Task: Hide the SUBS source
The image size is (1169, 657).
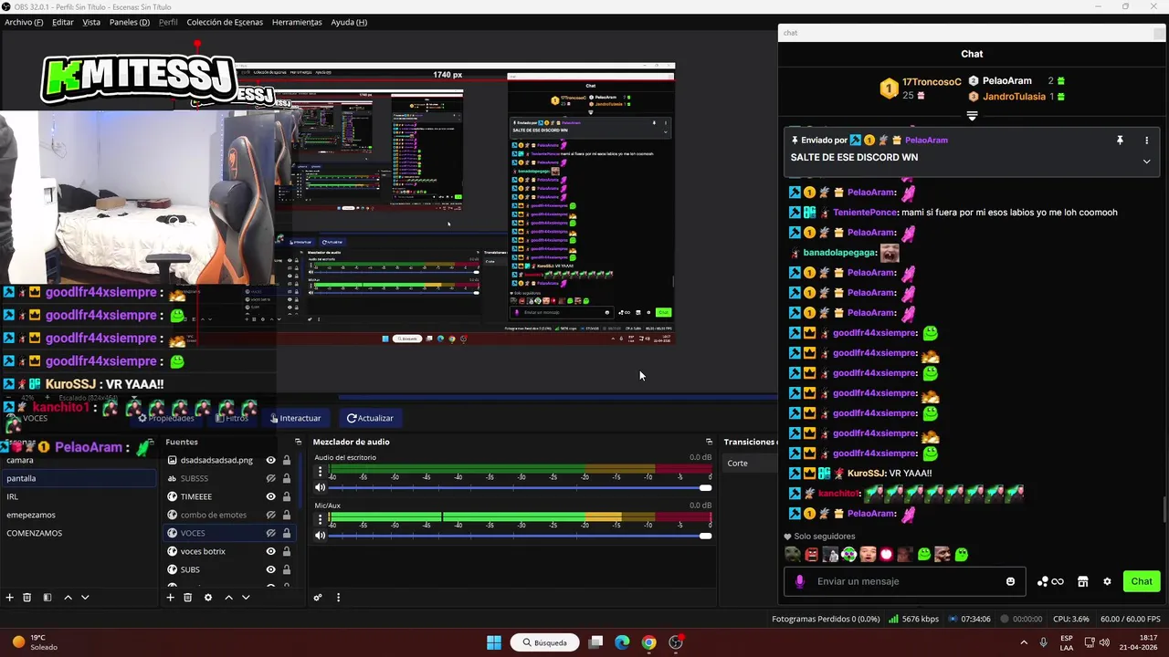Action: (270, 569)
